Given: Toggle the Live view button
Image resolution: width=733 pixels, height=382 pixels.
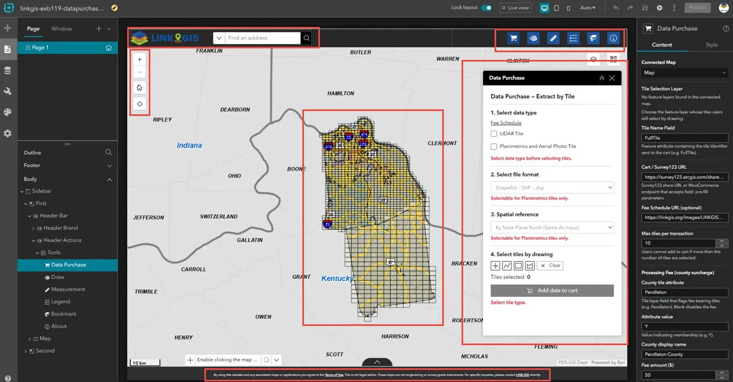Looking at the screenshot, I should click(515, 8).
